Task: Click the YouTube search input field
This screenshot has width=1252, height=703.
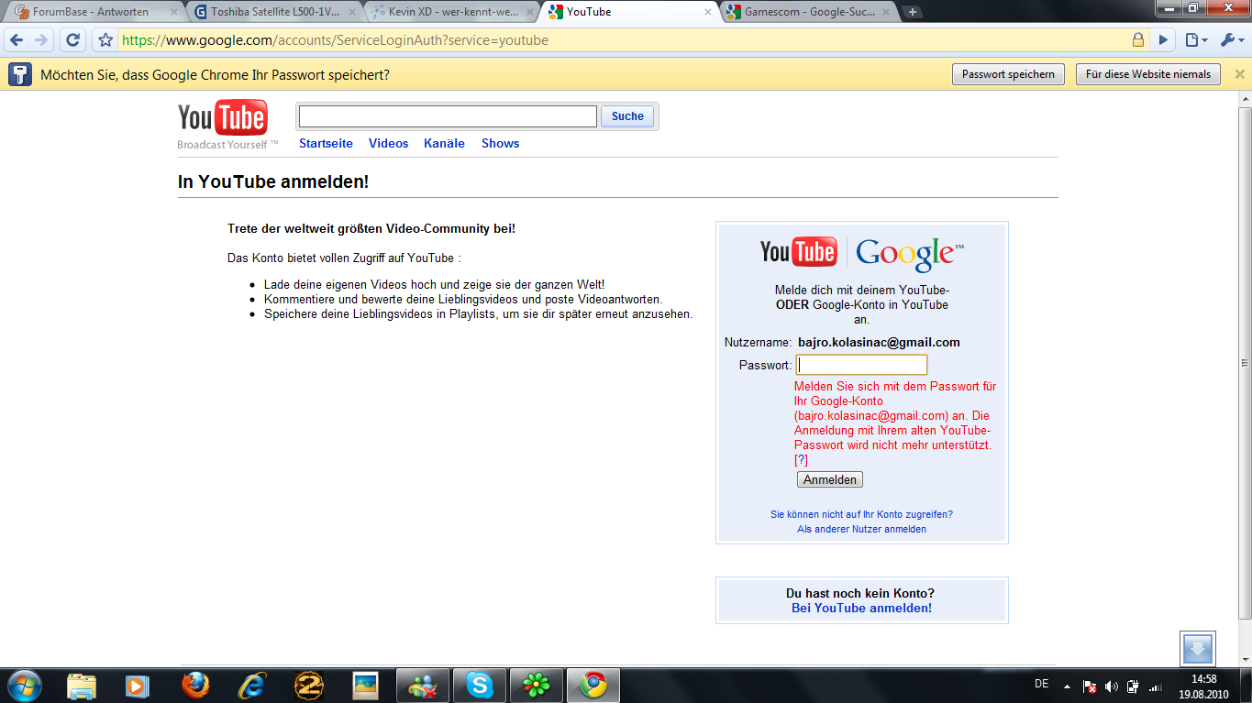Action: pyautogui.click(x=448, y=116)
